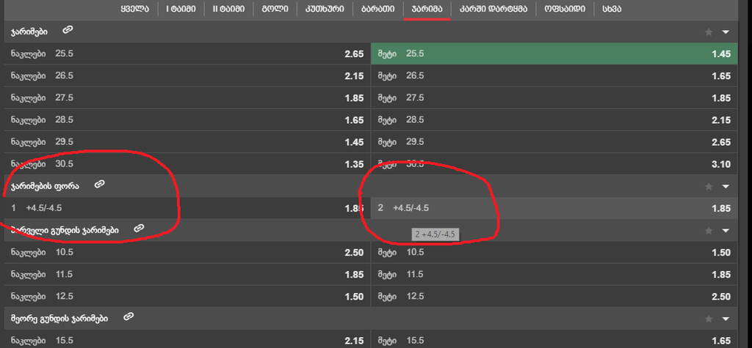This screenshot has height=348, width=752.
Task: Choose მეტი 12.5 at odds 2.50
Action: [554, 296]
